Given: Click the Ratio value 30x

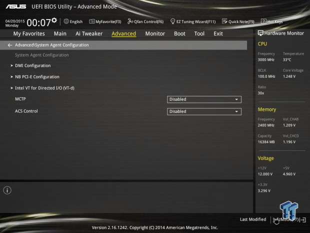Looking at the screenshot, I should (261, 93).
